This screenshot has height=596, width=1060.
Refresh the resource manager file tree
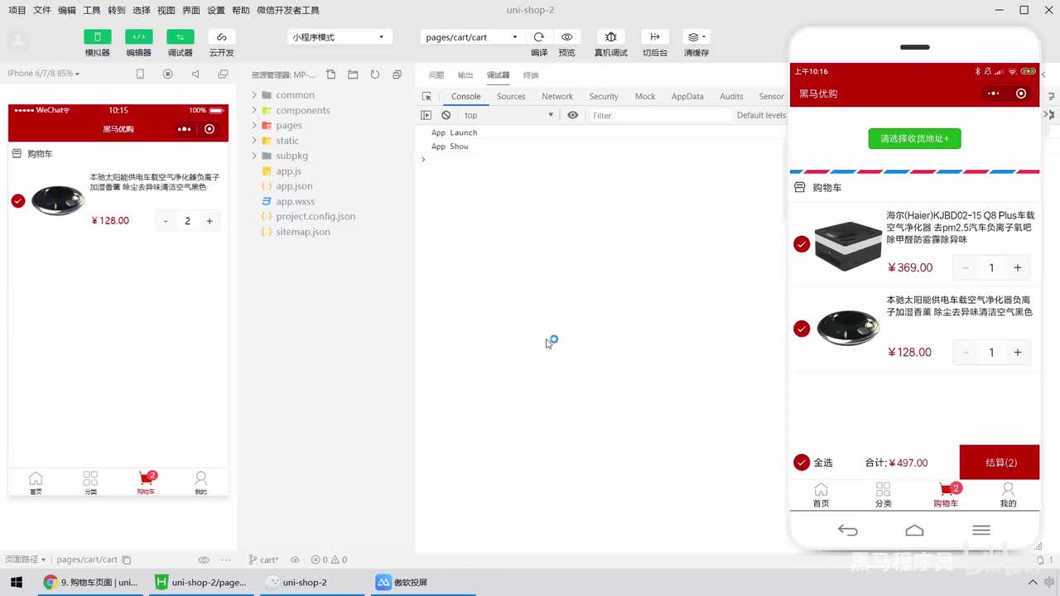(375, 74)
